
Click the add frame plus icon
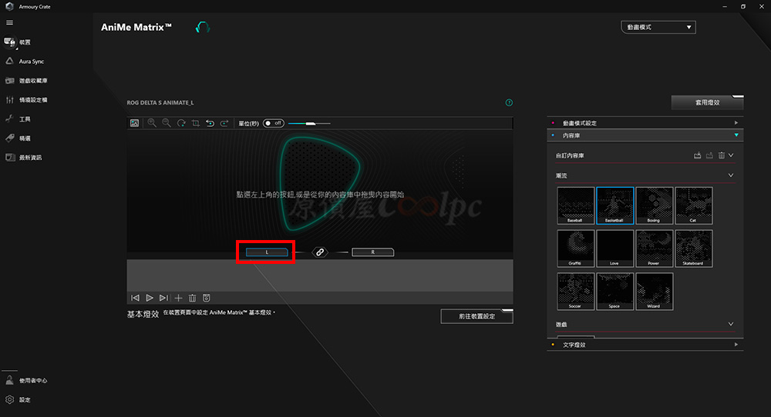(x=178, y=298)
